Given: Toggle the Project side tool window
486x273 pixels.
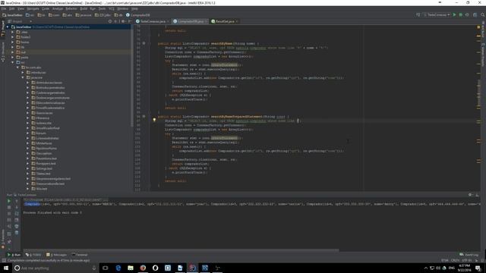Looking at the screenshot, I should pyautogui.click(x=3, y=29).
